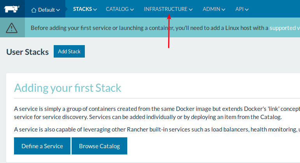This screenshot has height=163, width=300.
Task: Click the Rancher cow logo
Action: pyautogui.click(x=12, y=9)
